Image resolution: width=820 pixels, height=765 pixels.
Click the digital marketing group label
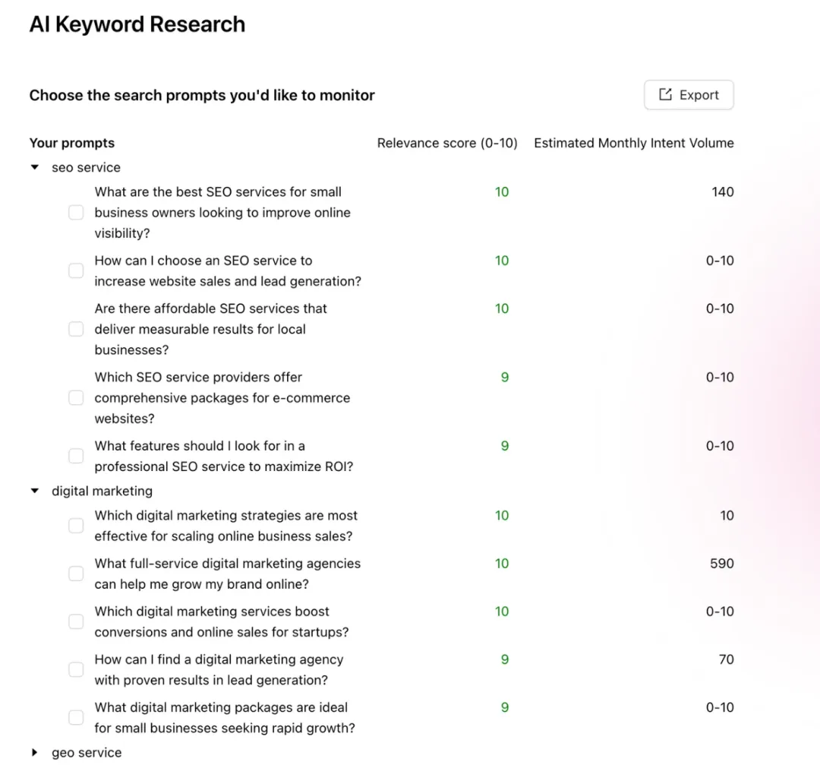(x=102, y=491)
